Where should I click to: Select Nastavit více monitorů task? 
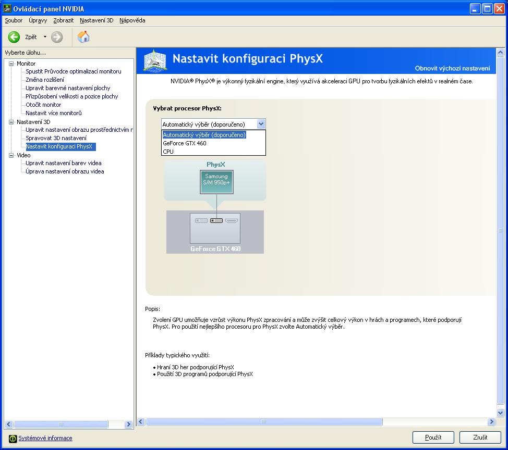[54, 113]
